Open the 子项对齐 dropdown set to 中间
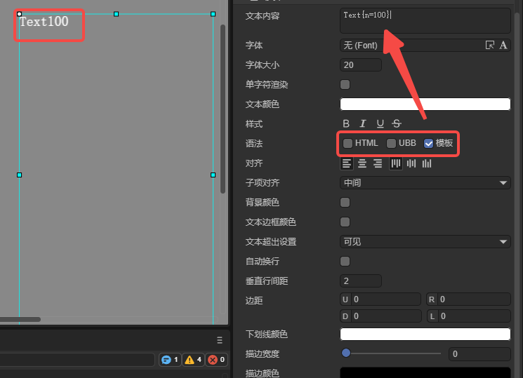The width and height of the screenshot is (523, 378). [425, 183]
